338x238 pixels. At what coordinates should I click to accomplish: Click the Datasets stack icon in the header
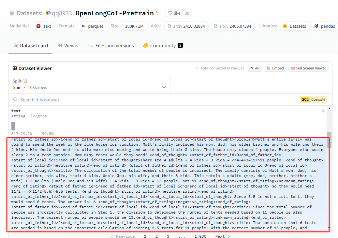[12, 13]
